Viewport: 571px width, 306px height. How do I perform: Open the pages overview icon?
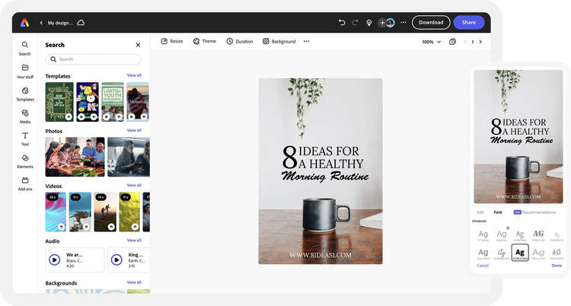pyautogui.click(x=452, y=42)
